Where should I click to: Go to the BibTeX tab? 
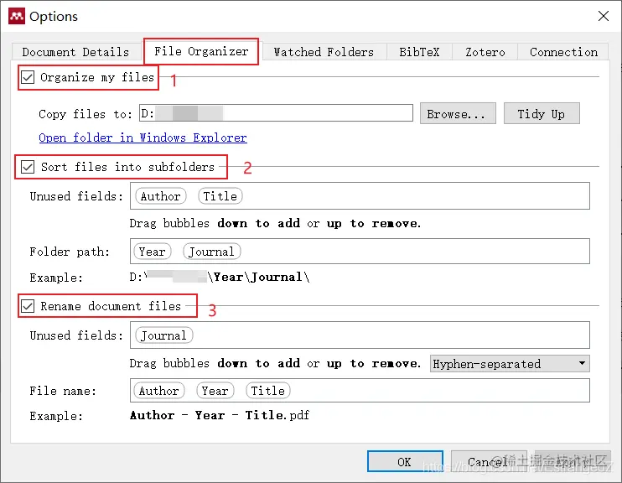(x=419, y=52)
